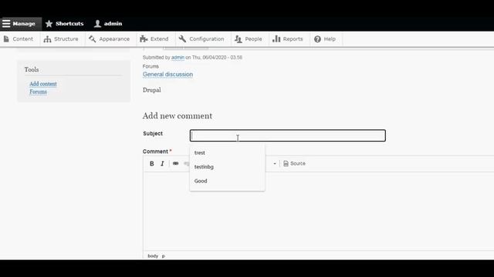494x277 pixels.
Task: Click Add content link in Tools
Action: point(43,84)
